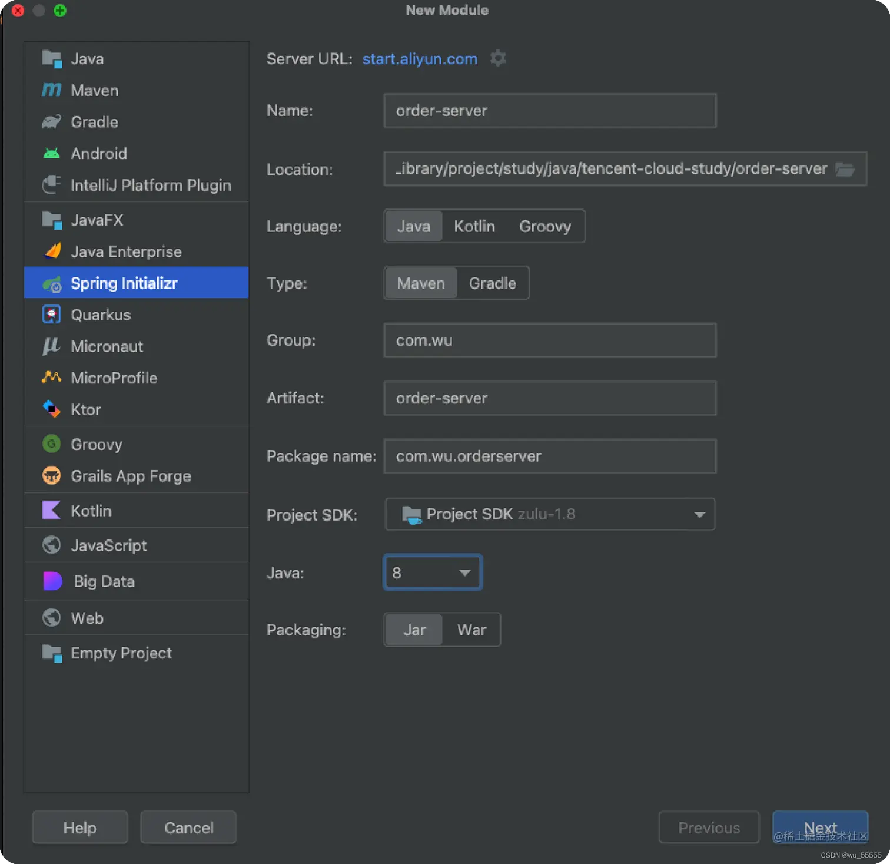Open server URL settings gear
Screen dimensions: 890x864
coord(498,58)
